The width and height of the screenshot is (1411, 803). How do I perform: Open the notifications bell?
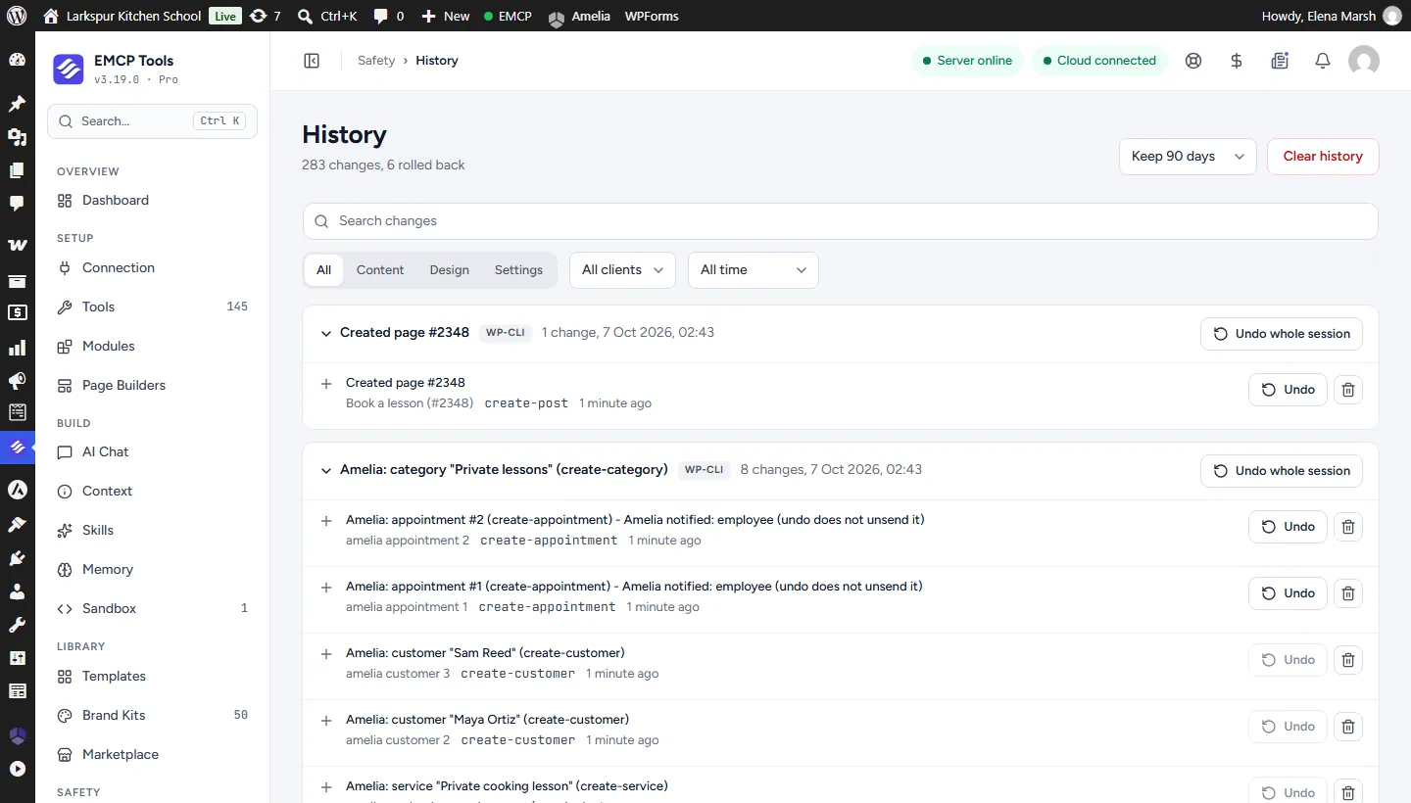pos(1323,61)
